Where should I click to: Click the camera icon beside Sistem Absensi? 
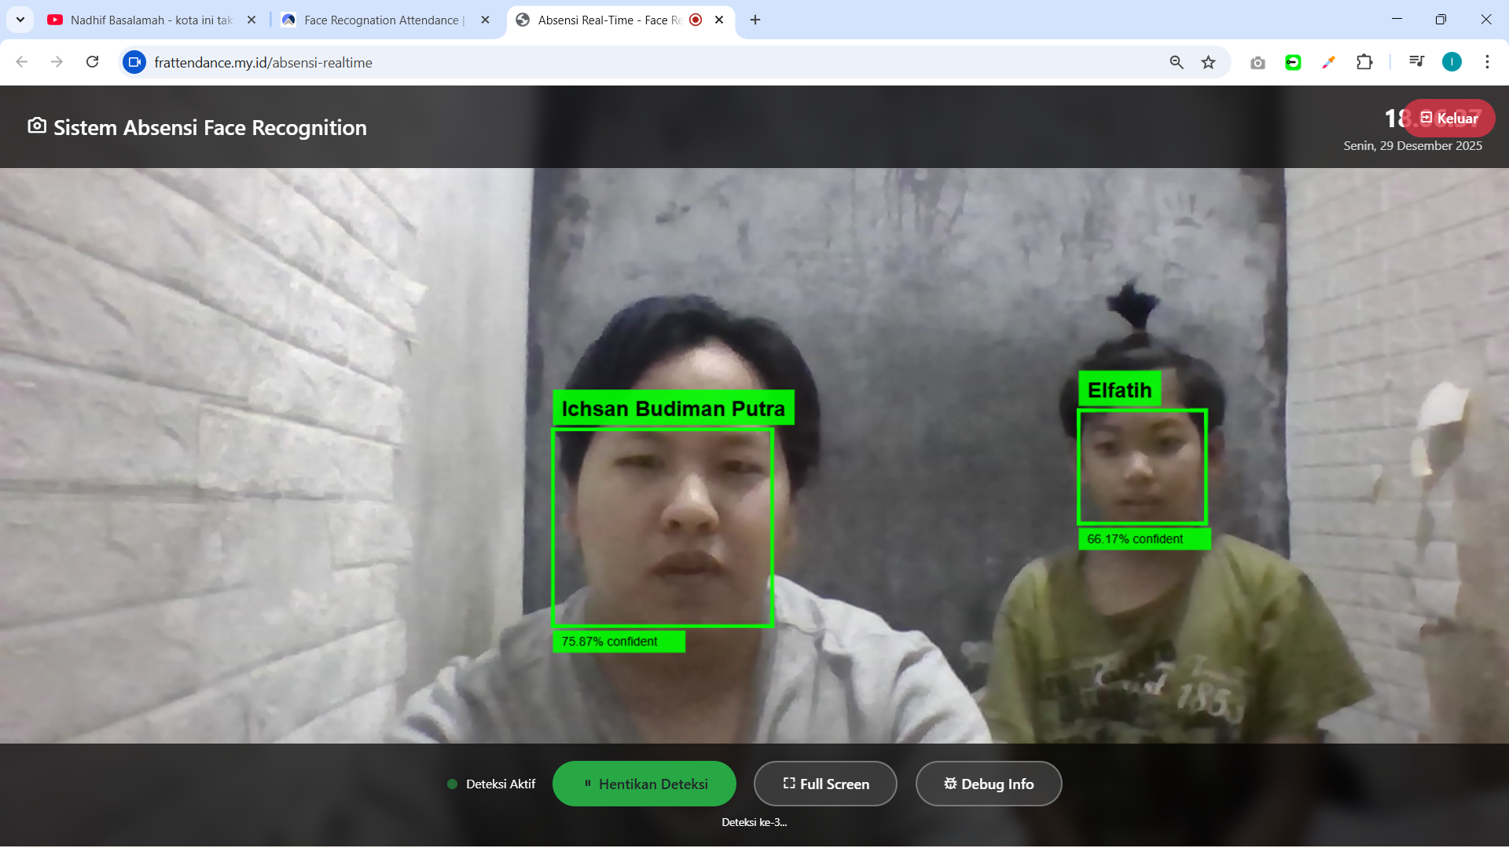[37, 126]
